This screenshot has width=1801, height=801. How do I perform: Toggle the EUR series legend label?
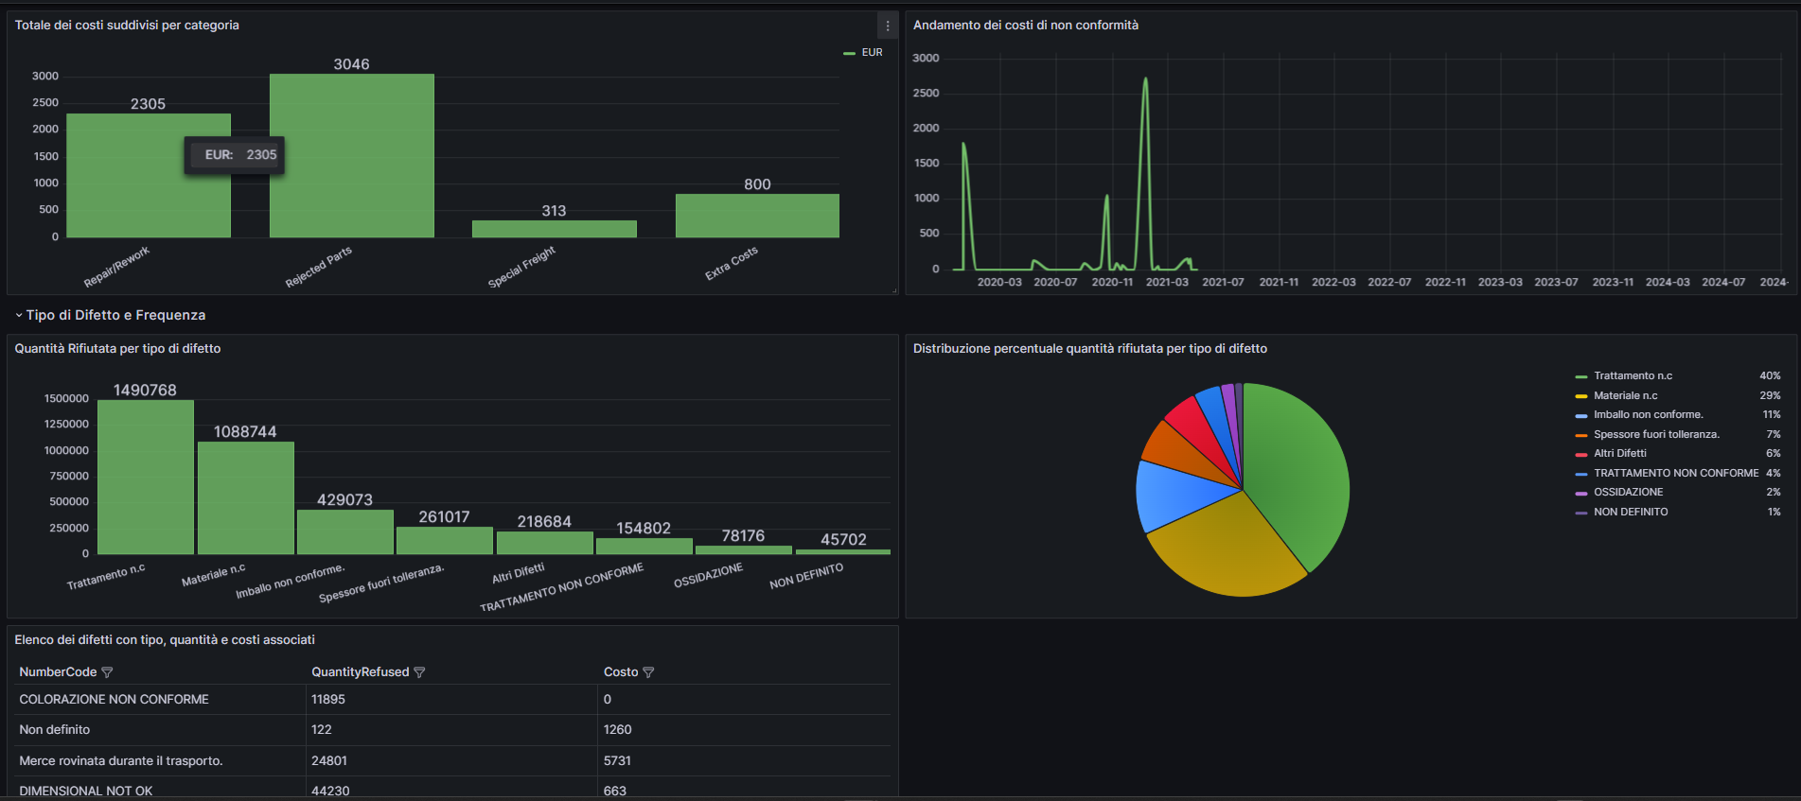coord(872,53)
